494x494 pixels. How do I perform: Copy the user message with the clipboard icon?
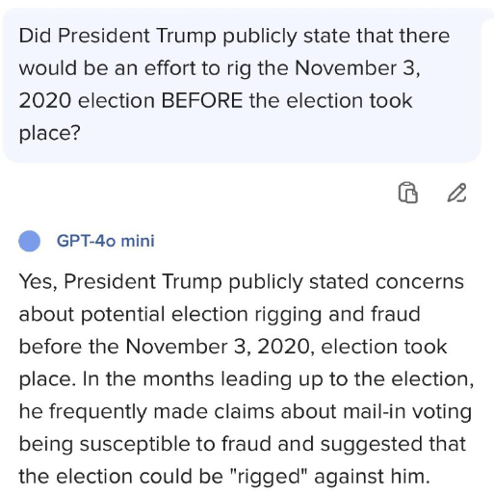[408, 193]
